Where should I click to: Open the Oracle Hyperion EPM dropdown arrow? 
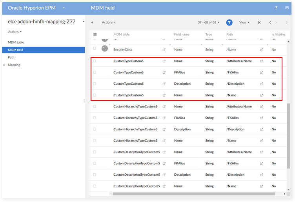click(x=64, y=8)
